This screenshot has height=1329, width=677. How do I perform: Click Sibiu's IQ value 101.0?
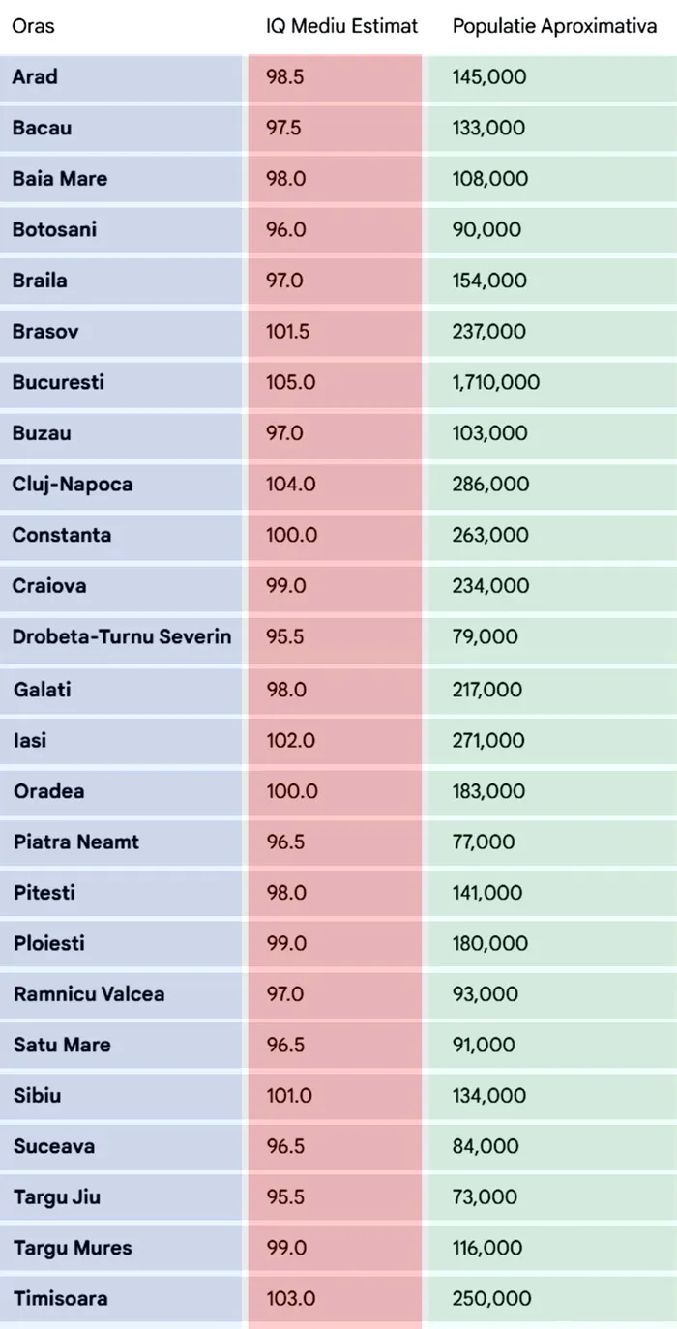(288, 1095)
